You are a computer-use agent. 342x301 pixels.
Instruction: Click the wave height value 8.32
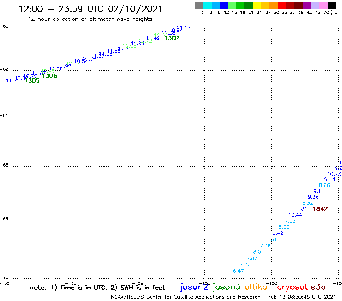click(x=308, y=203)
